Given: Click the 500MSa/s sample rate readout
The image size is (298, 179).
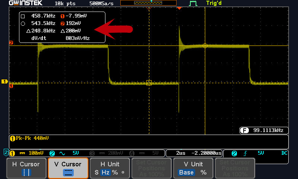Looking at the screenshot, I should pos(101,3).
